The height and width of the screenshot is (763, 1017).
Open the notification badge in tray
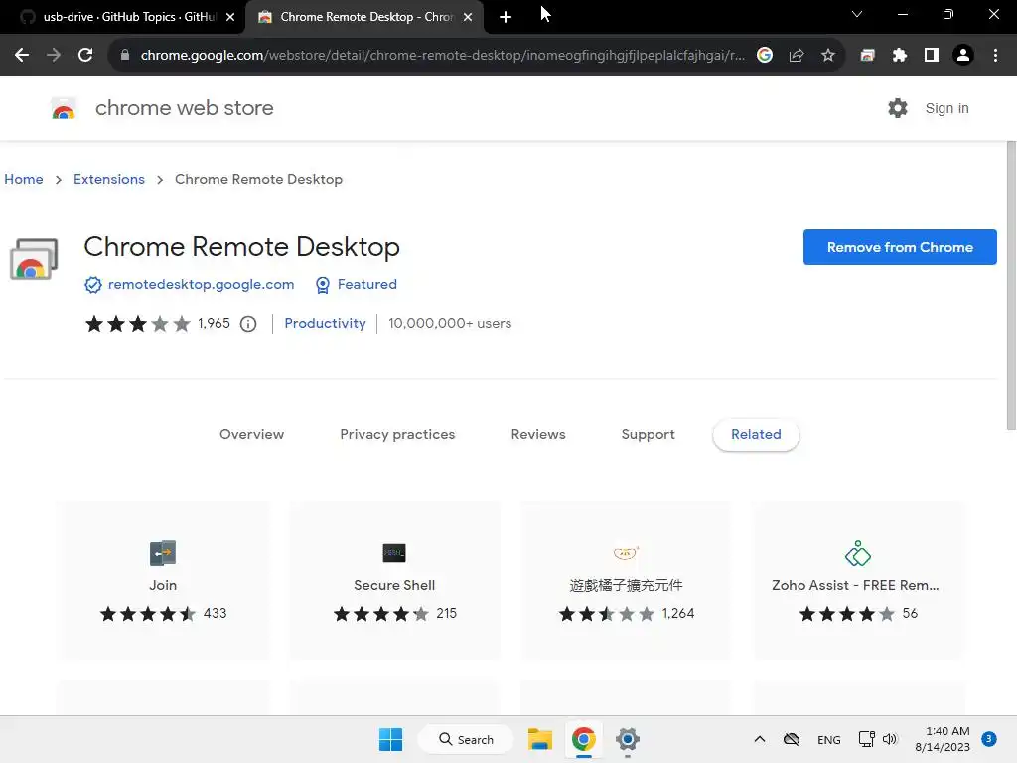(989, 739)
